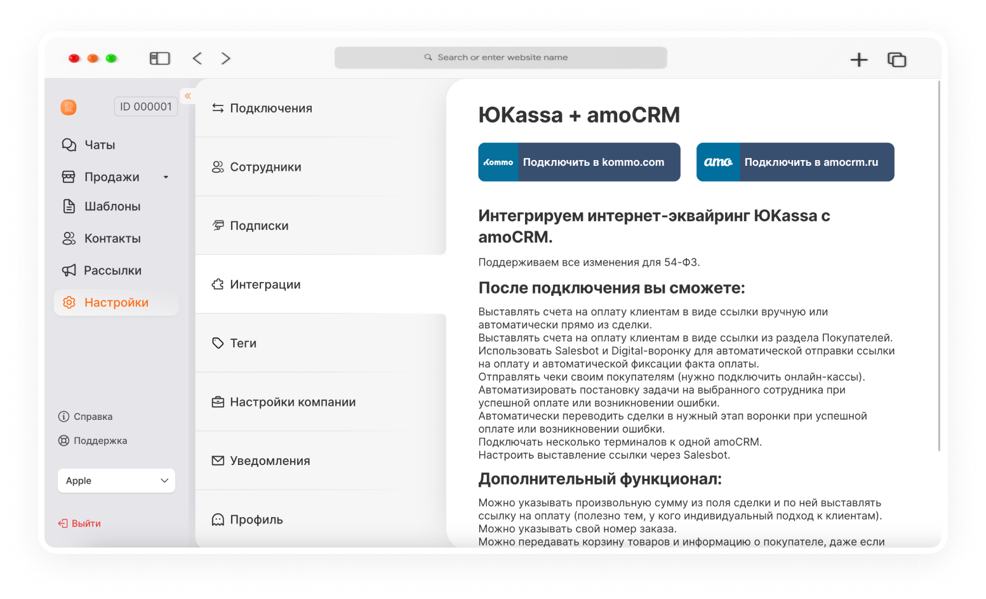Open the Apple company dropdown
The image size is (986, 599).
(x=116, y=481)
